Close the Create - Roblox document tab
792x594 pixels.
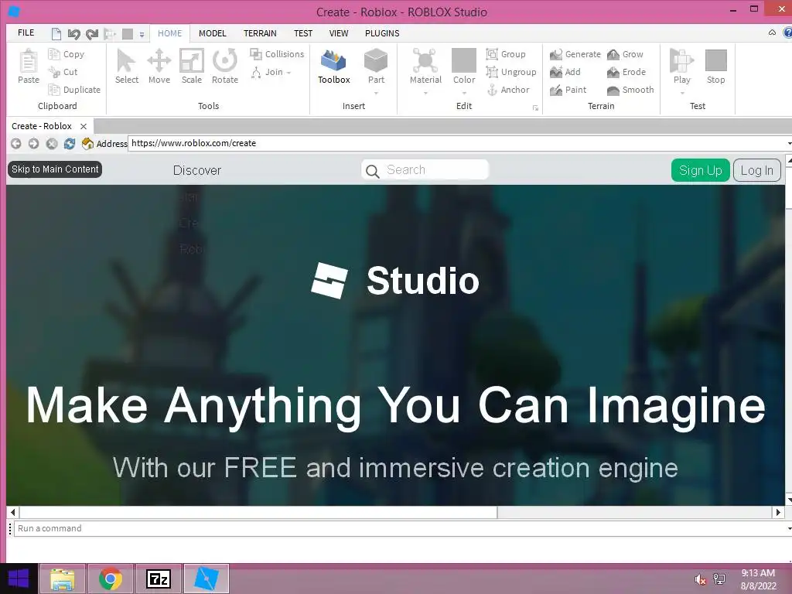point(84,126)
